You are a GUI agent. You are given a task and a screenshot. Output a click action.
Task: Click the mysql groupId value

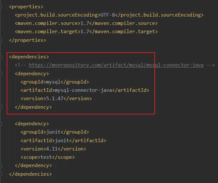tap(53, 82)
